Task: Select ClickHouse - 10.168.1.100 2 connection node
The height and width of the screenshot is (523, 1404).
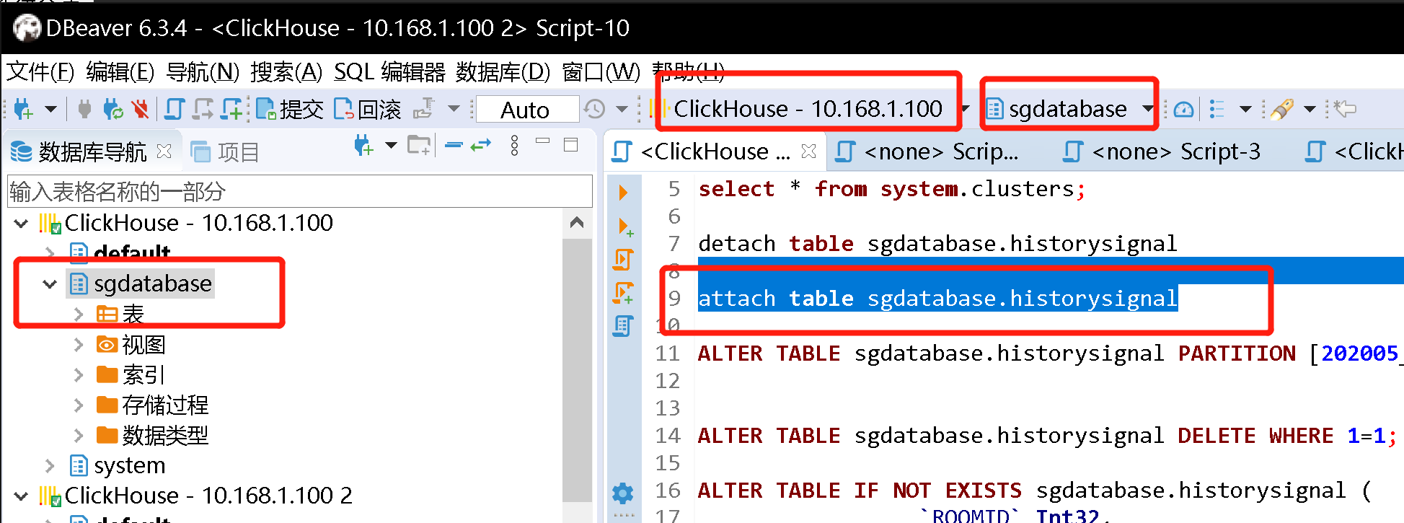Action: pos(208,496)
